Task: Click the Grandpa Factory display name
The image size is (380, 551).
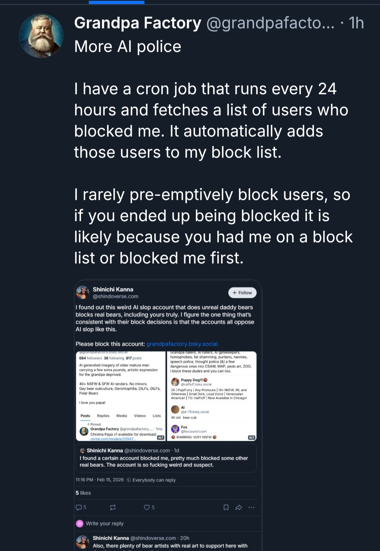Action: click(138, 23)
